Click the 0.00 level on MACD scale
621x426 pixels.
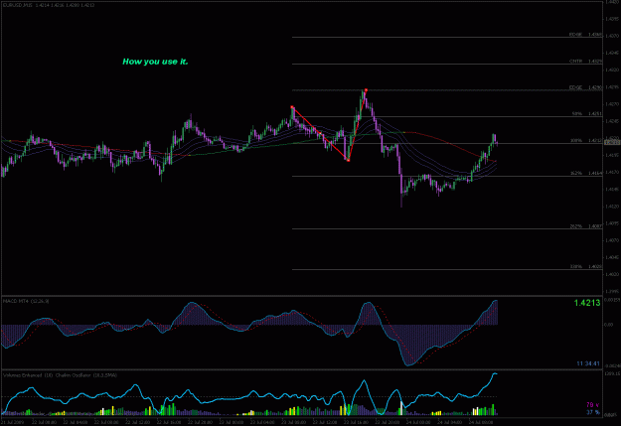click(609, 325)
